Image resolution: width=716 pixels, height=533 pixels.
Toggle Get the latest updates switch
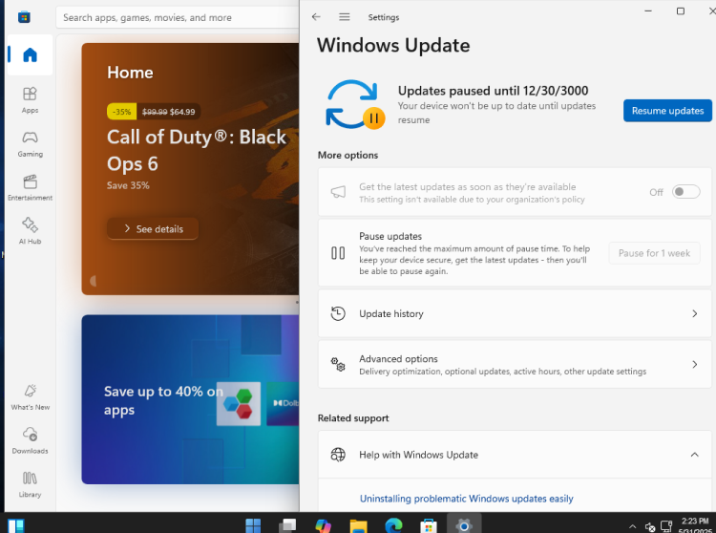tap(685, 192)
